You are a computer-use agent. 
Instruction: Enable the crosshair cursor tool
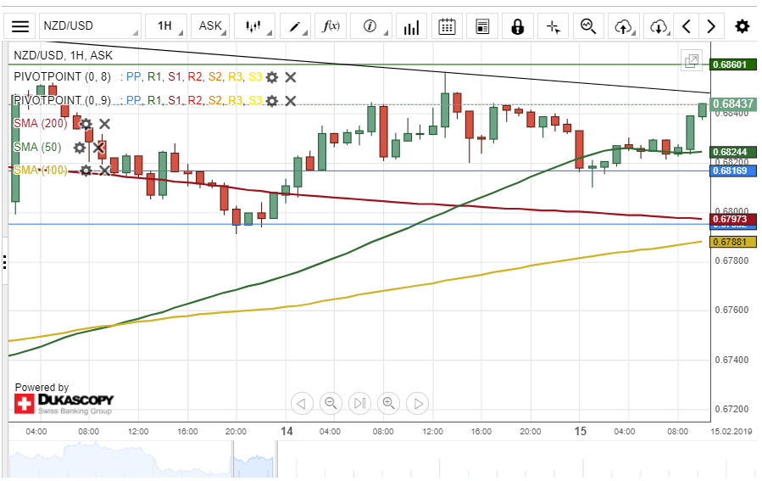(553, 26)
